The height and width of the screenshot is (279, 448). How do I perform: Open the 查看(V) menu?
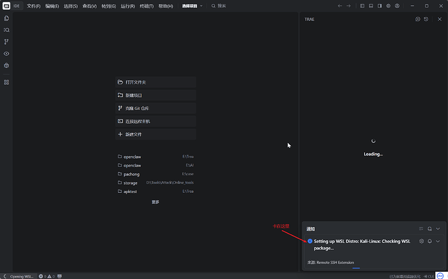(x=90, y=6)
